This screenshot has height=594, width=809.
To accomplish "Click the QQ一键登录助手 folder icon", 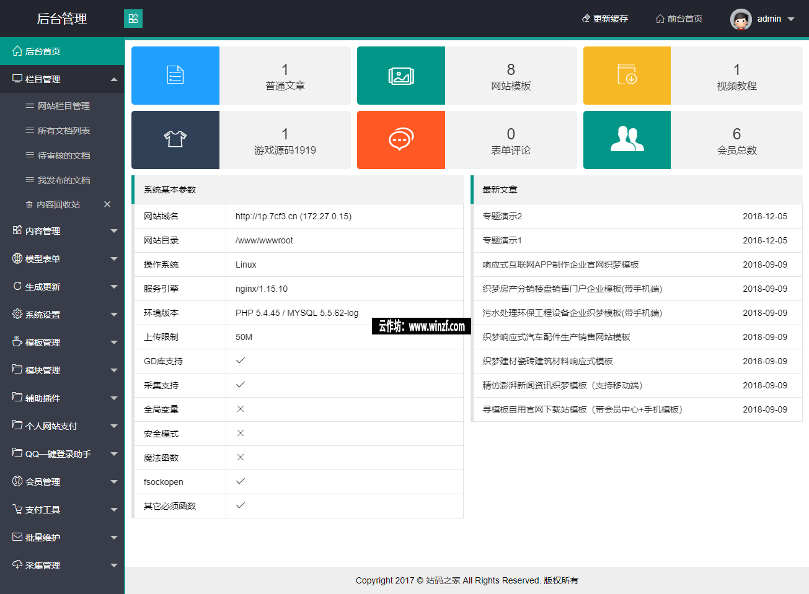I will 17,453.
